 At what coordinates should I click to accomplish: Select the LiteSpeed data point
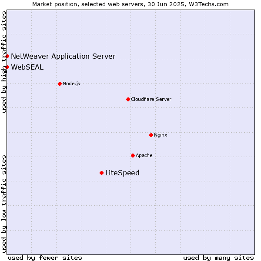point(101,173)
